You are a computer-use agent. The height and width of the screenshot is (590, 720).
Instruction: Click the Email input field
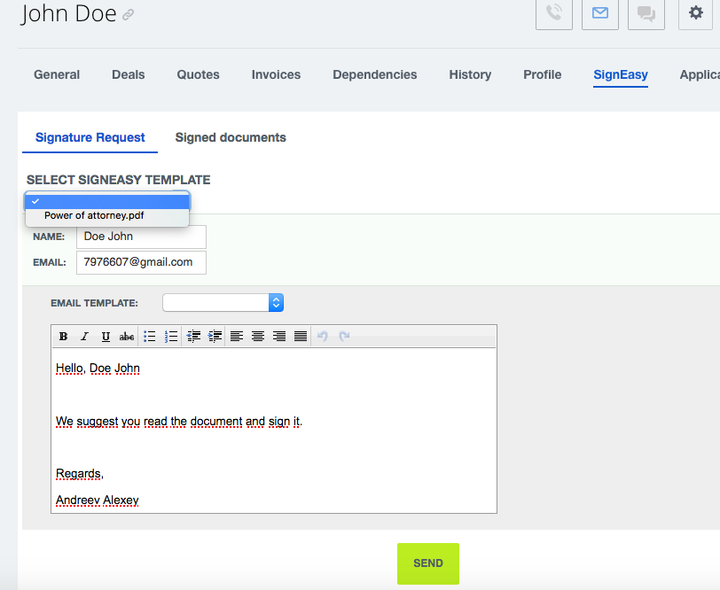[142, 262]
